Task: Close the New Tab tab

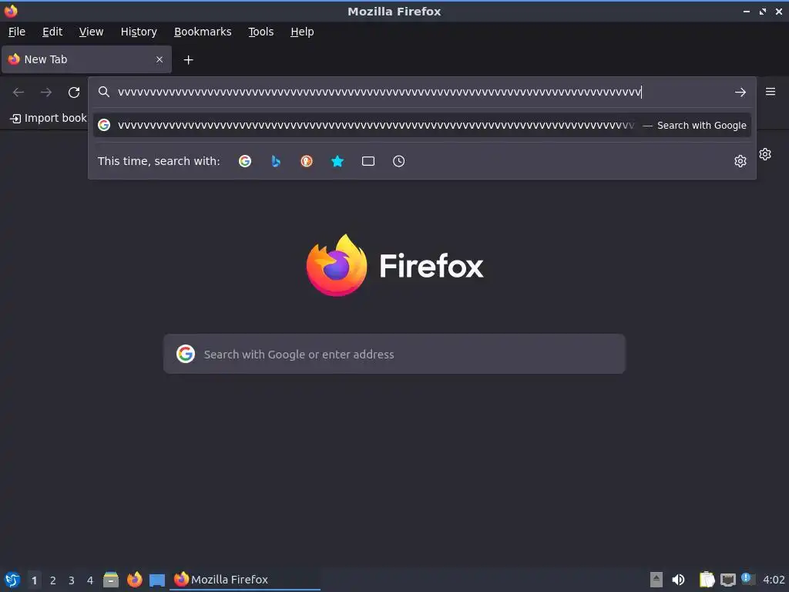Action: [x=159, y=59]
